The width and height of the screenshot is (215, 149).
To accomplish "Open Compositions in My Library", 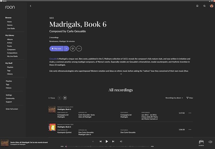I will coord(12,53).
